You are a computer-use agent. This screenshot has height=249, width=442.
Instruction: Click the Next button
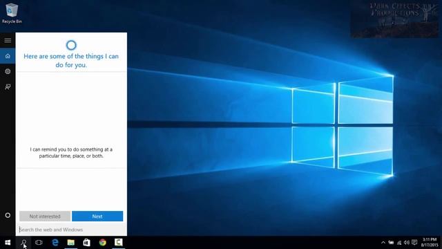pos(97,216)
